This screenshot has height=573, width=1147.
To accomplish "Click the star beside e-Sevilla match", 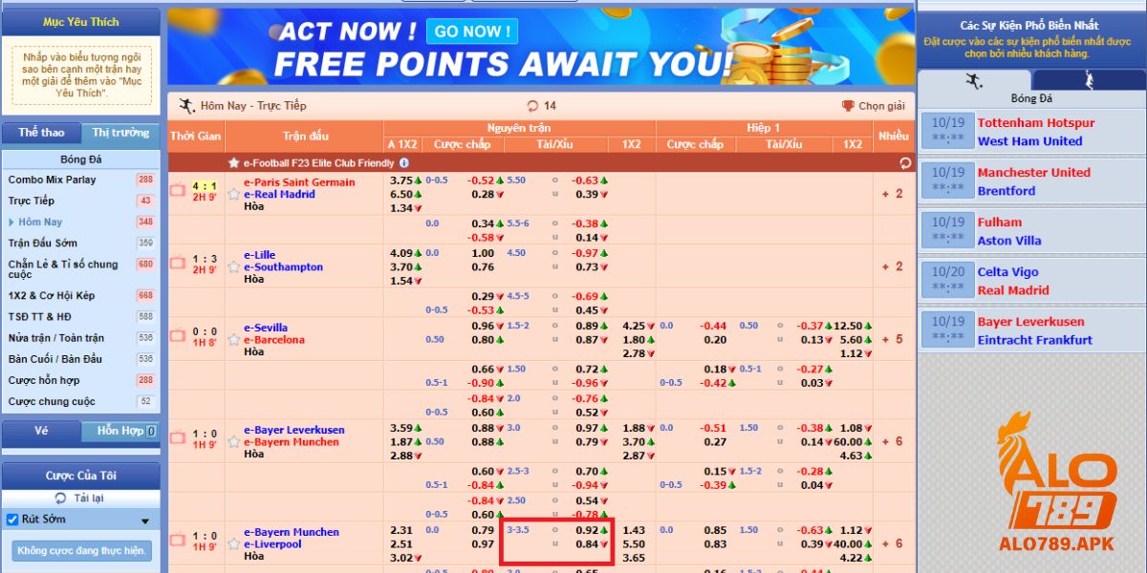I will pos(233,339).
